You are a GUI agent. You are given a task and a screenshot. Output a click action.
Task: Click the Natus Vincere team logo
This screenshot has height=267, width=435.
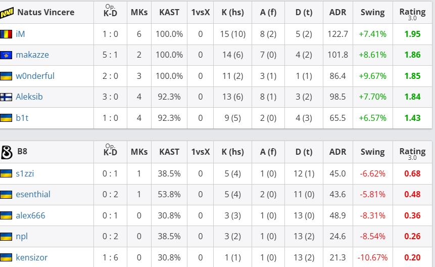pos(7,13)
